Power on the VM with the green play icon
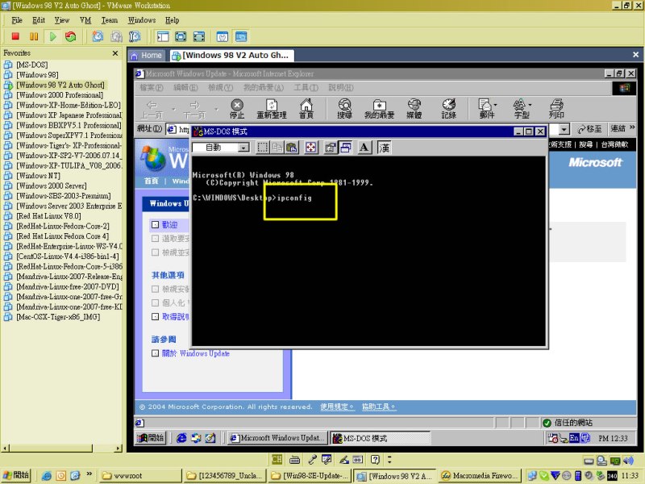645x484 pixels. [52, 36]
